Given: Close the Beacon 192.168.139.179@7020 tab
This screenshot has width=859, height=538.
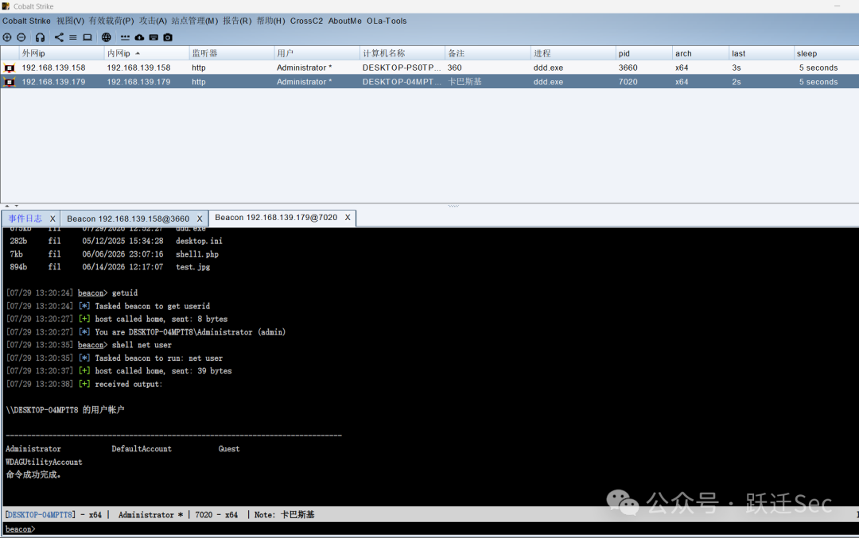Looking at the screenshot, I should coord(348,217).
